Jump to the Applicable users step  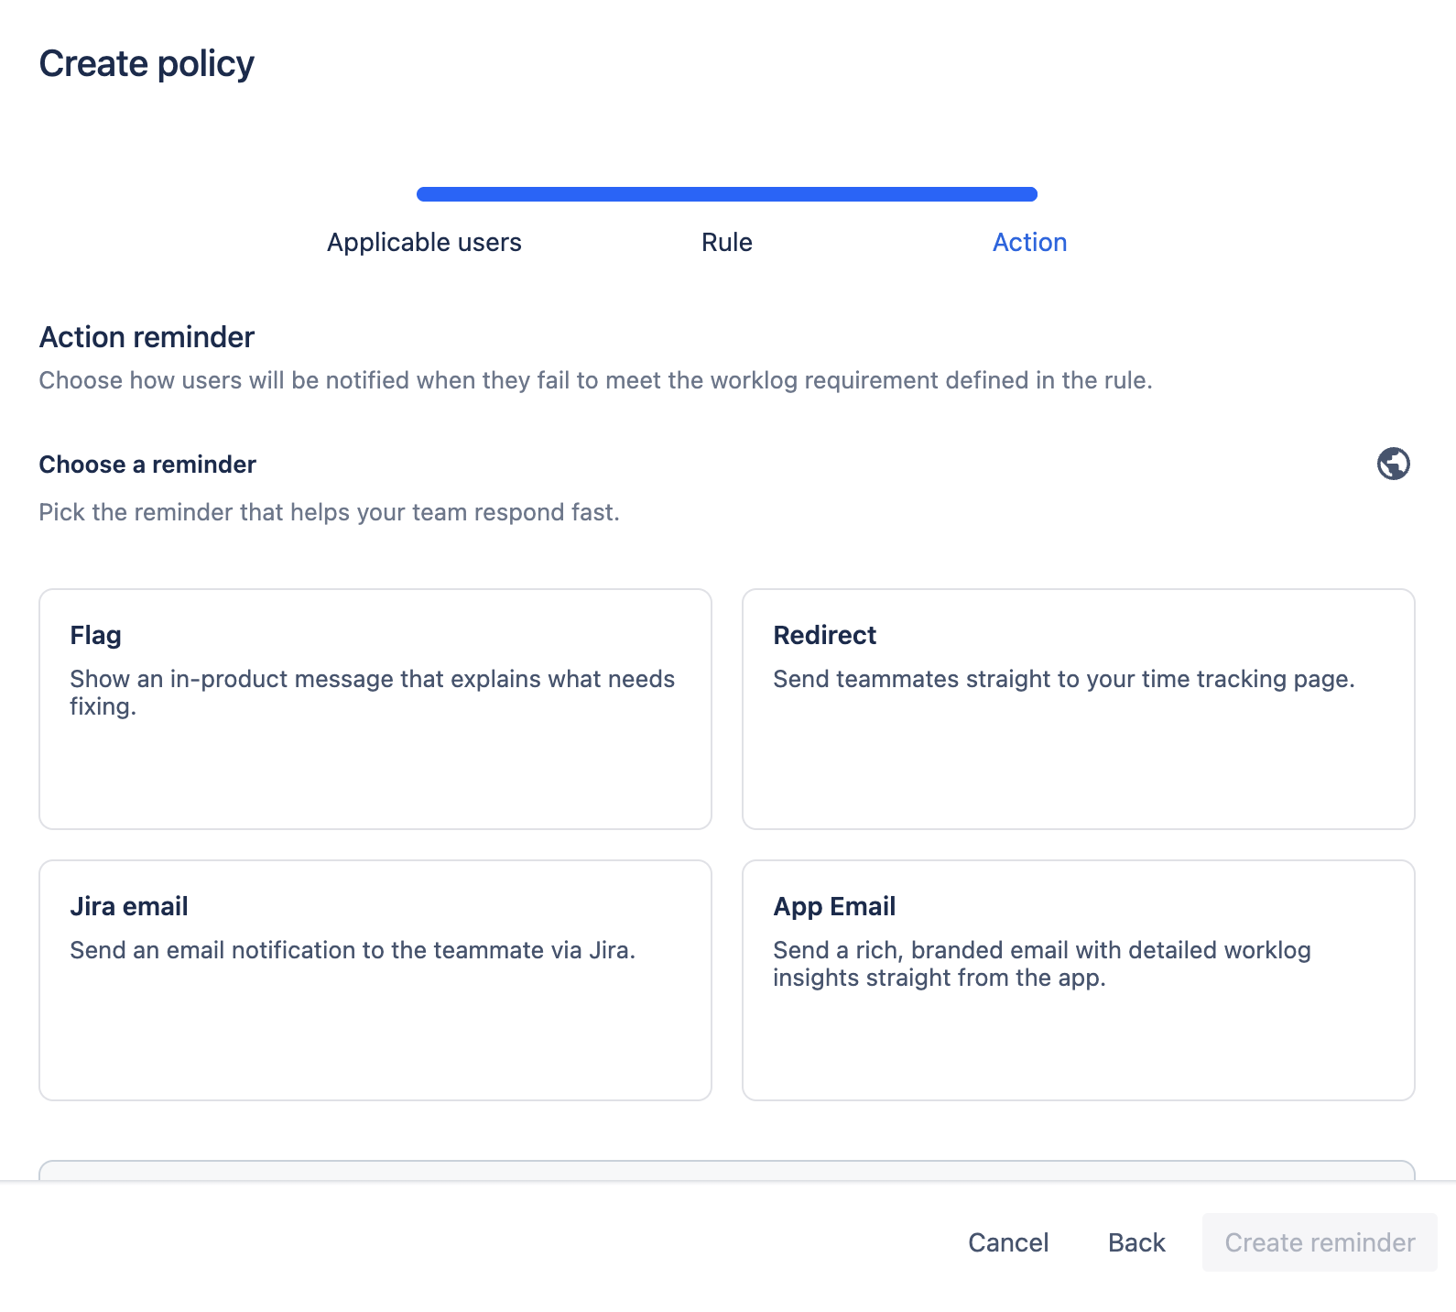424,242
